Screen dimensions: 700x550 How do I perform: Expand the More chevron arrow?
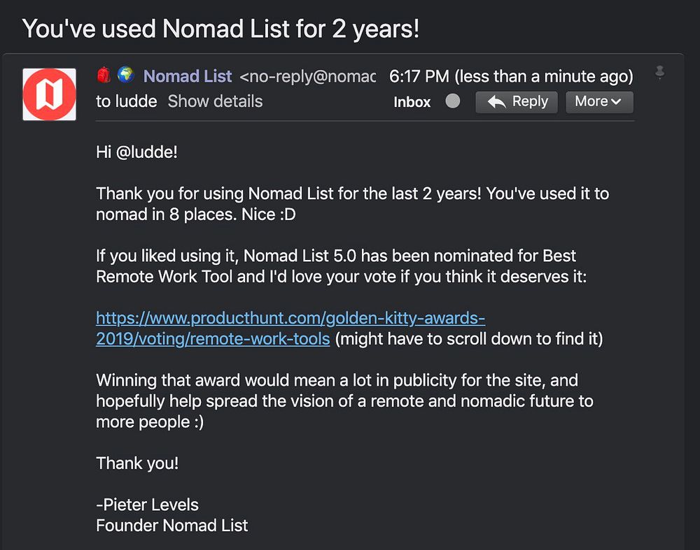tap(616, 102)
